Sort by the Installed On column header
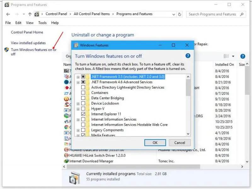 224,65
